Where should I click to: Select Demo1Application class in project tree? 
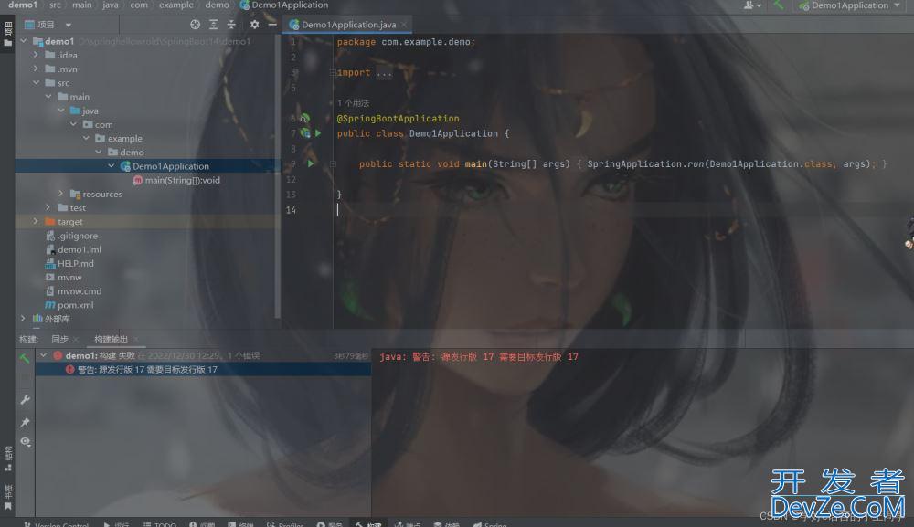point(170,166)
